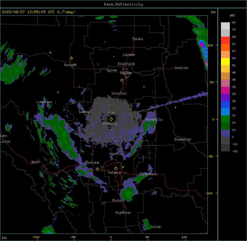
Task: Click the white plus marker north of Drumheller
Action: point(175,107)
